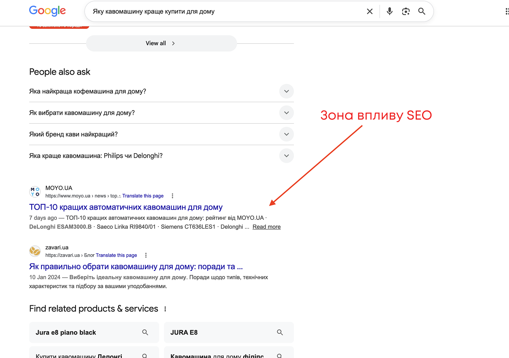Click the zavari.ua site favicon

click(x=35, y=251)
